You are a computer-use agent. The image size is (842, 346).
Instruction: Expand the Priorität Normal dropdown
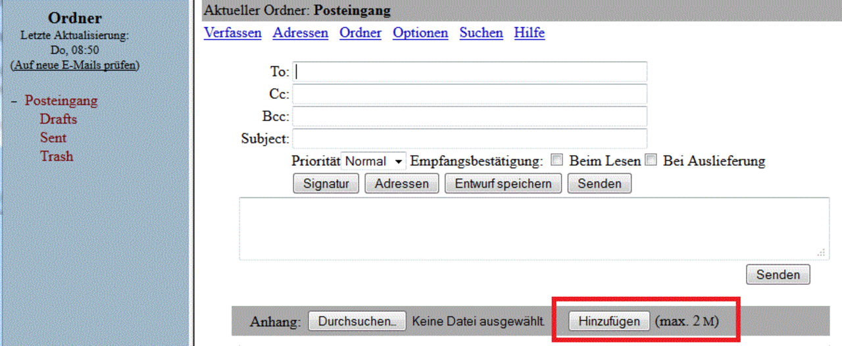pyautogui.click(x=374, y=161)
